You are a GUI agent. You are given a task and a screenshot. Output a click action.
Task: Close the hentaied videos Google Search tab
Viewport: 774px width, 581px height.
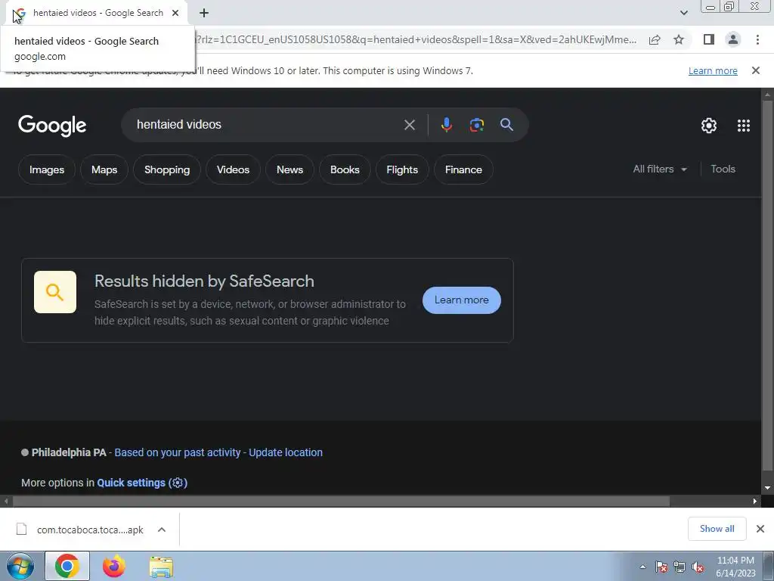tap(175, 13)
